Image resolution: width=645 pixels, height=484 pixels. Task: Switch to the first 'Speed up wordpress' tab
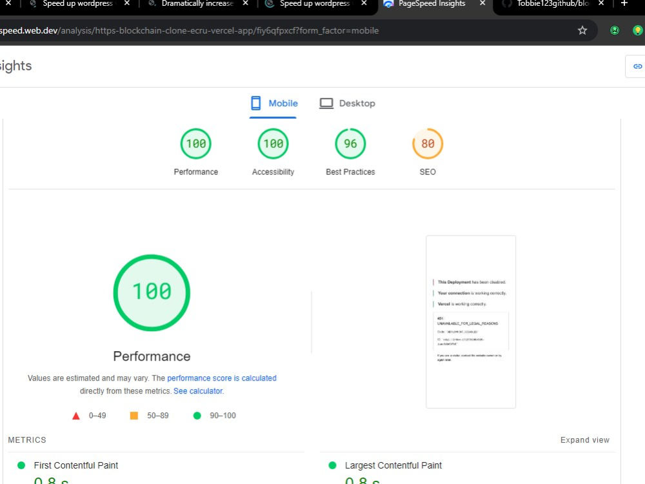(x=77, y=4)
